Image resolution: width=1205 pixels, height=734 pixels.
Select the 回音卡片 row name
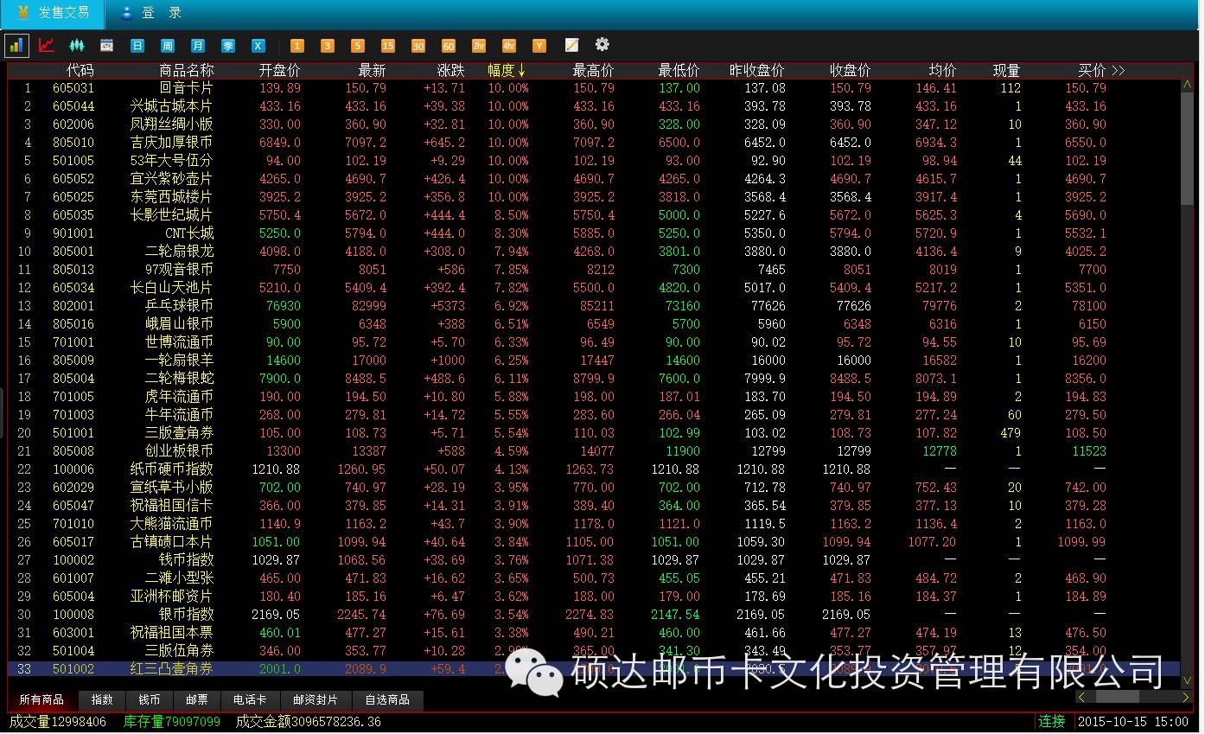187,88
